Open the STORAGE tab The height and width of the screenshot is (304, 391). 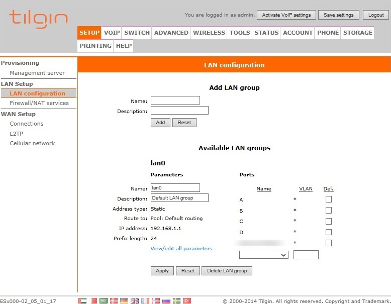(358, 33)
